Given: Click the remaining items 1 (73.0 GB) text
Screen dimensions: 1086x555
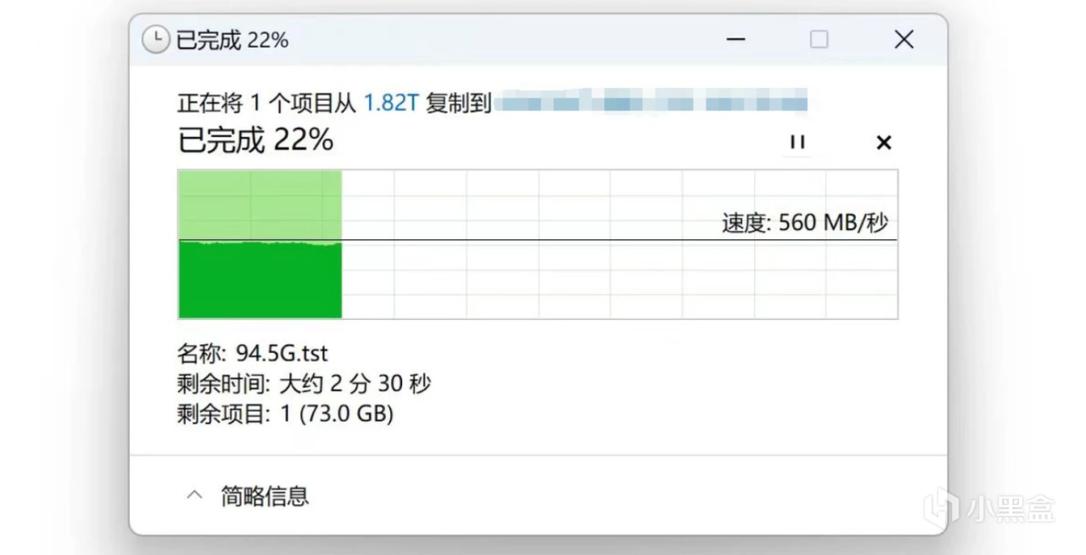Looking at the screenshot, I should pyautogui.click(x=337, y=414).
